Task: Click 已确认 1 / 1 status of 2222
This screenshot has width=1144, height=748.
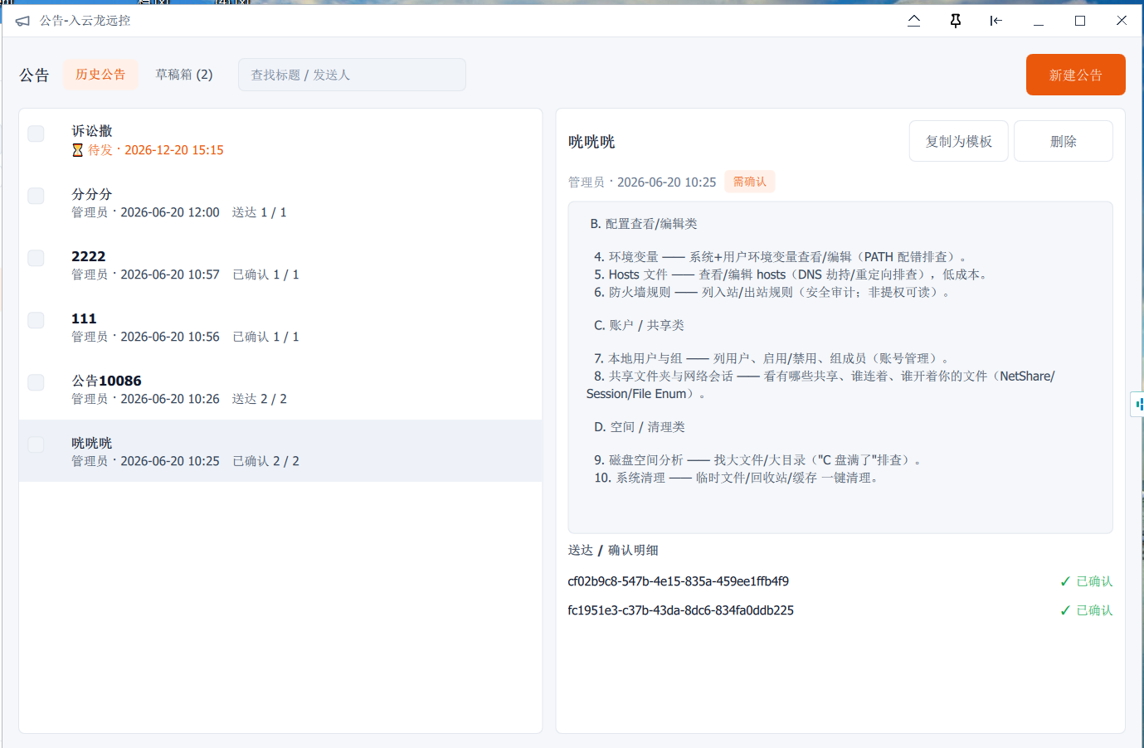Action: click(x=265, y=274)
